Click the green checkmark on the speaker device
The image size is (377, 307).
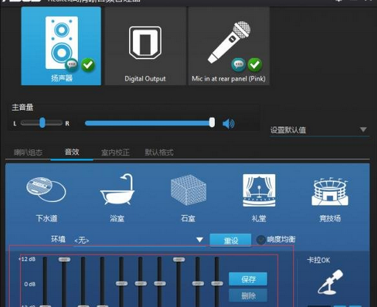pos(88,65)
